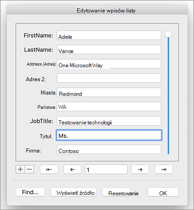
Task: Add a new entry with plus button
Action: point(20,169)
